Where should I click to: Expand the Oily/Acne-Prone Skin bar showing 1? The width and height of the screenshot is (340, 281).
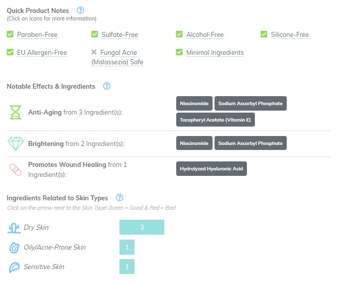[127, 247]
